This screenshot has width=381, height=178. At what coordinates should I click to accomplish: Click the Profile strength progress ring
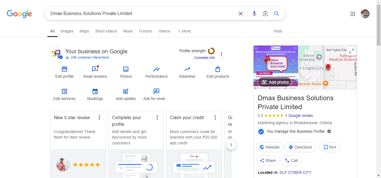click(211, 51)
